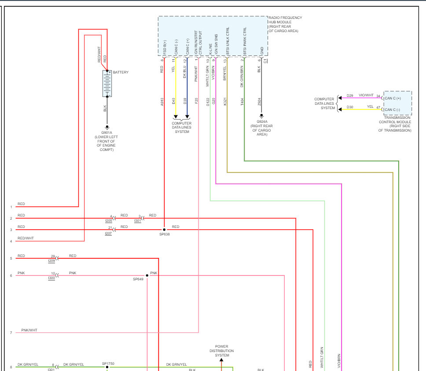This screenshot has height=371, width=426.
Task: Select splice point SP649
Action: (147, 275)
